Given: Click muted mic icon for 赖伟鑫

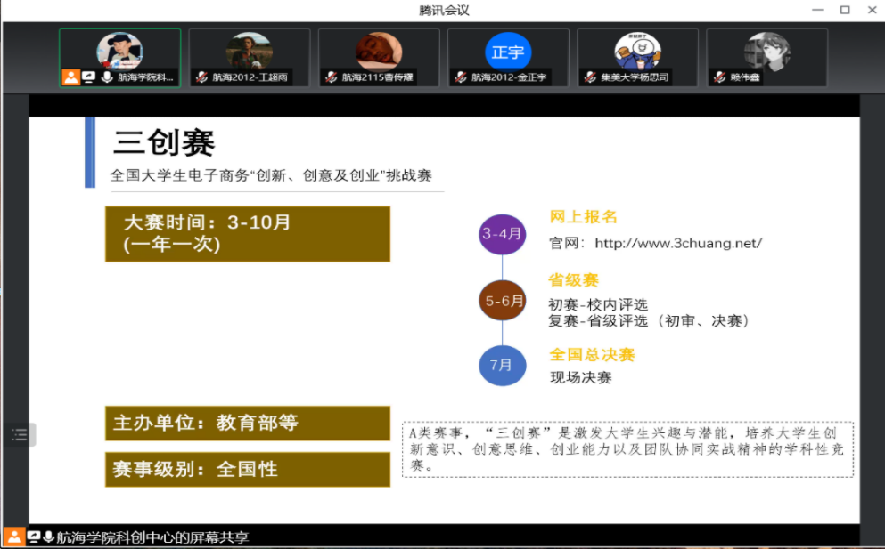Looking at the screenshot, I should (719, 77).
